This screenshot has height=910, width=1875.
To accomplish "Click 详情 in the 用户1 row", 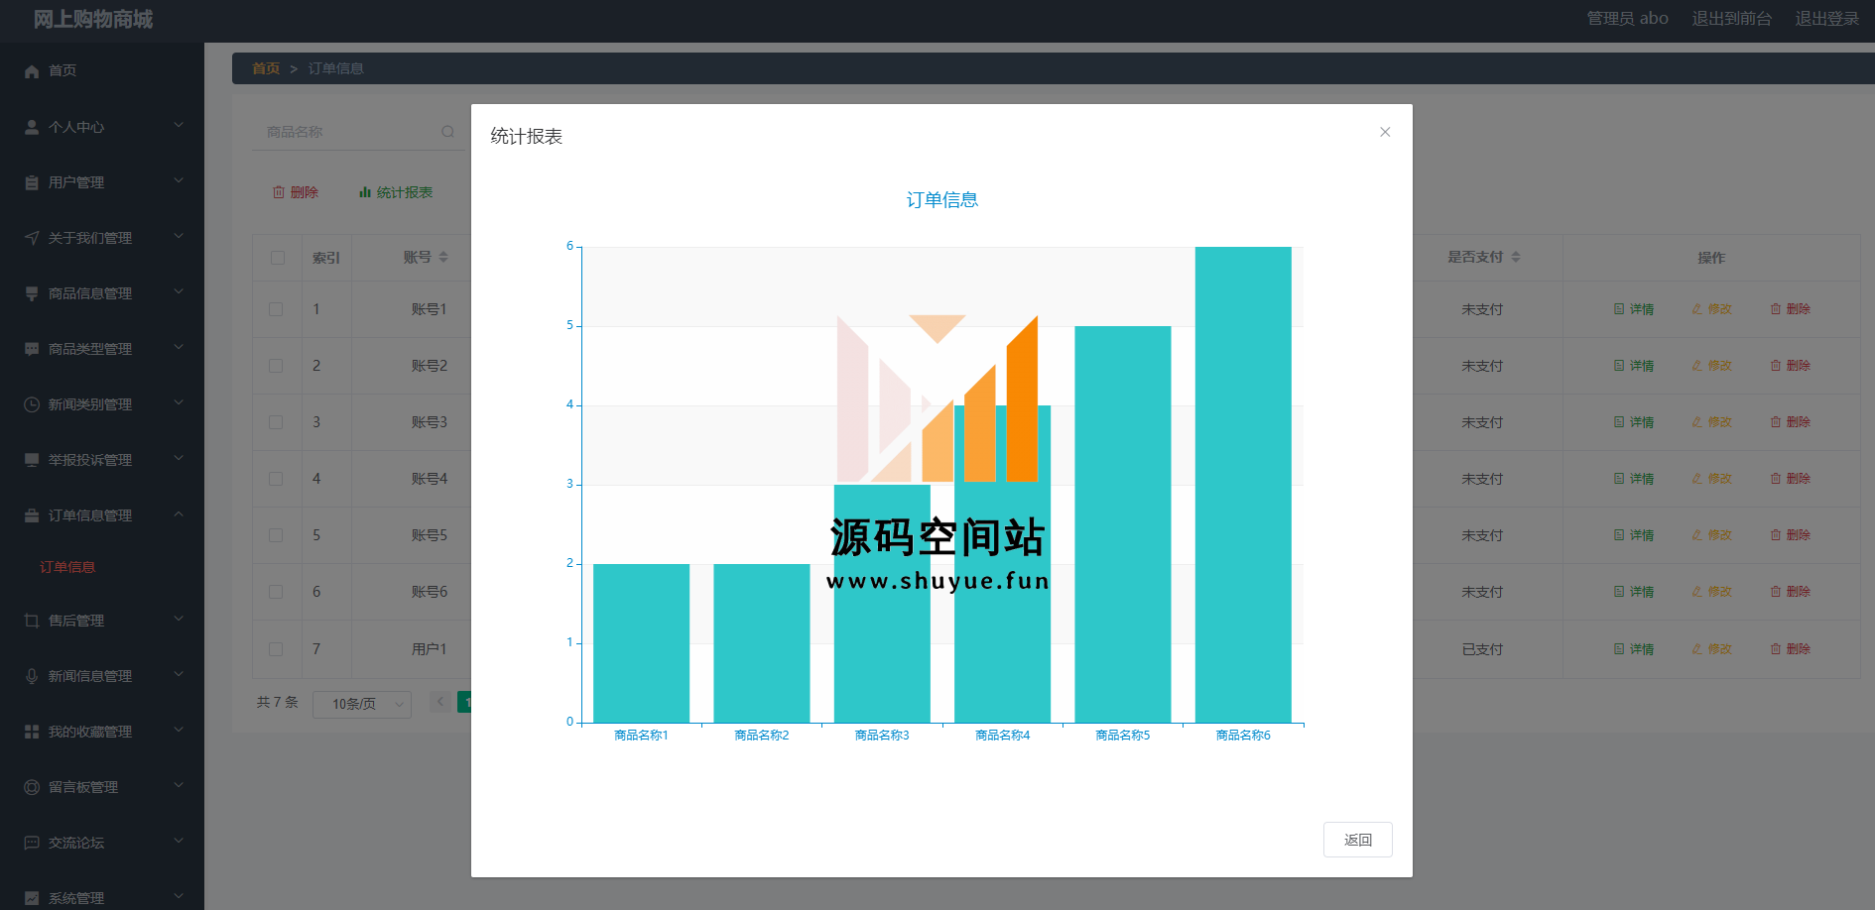I will [1634, 649].
